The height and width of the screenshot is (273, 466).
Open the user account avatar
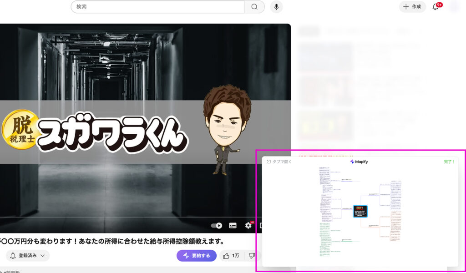click(454, 7)
